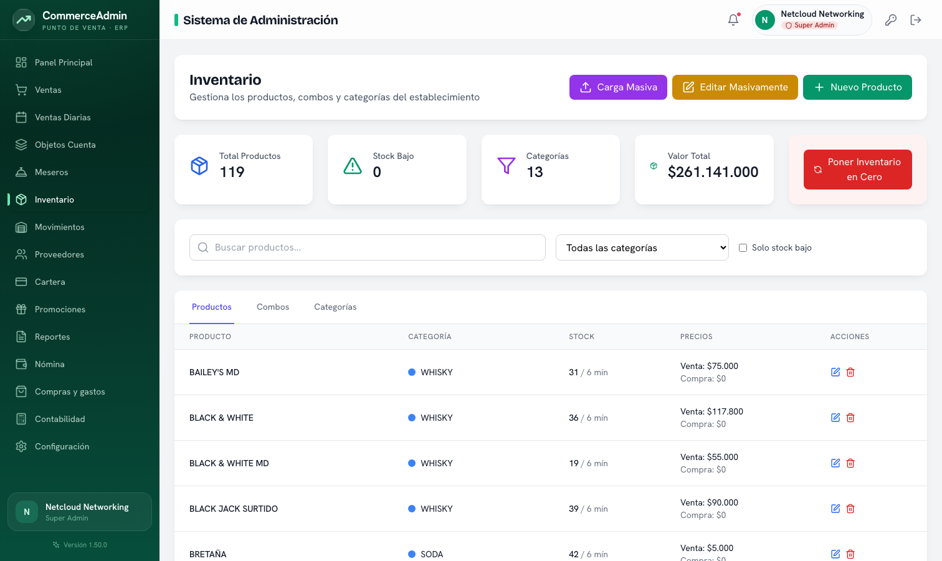The image size is (942, 561).
Task: Edit the BLACK JACK SURTIDO product
Action: (835, 509)
